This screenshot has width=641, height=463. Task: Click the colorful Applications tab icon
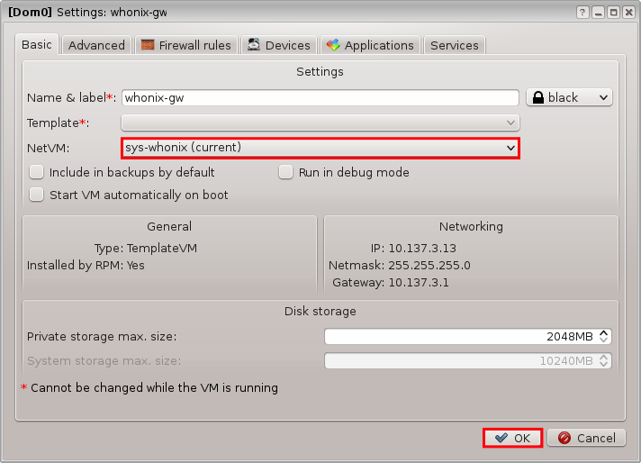pos(333,45)
